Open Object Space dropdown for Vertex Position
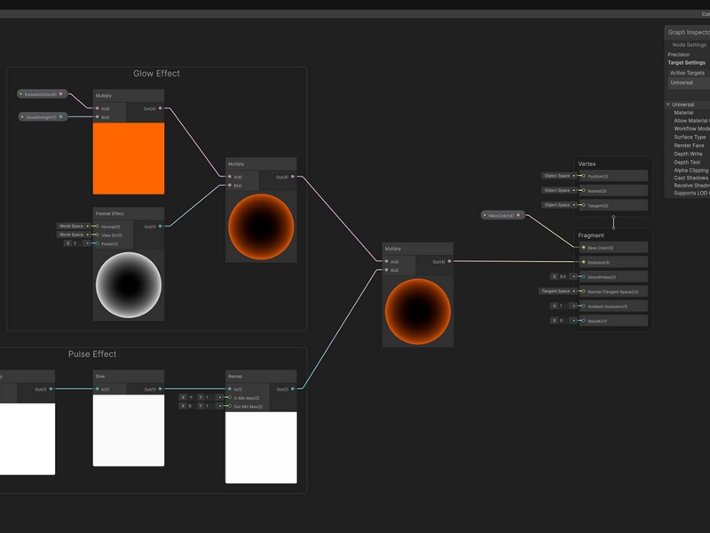Screen dimensions: 710x533 (x=559, y=176)
